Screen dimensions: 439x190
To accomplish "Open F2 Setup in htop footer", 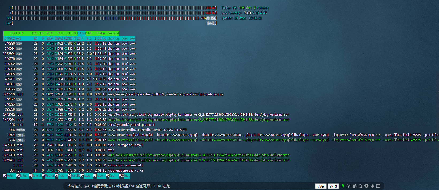I will tap(22, 176).
